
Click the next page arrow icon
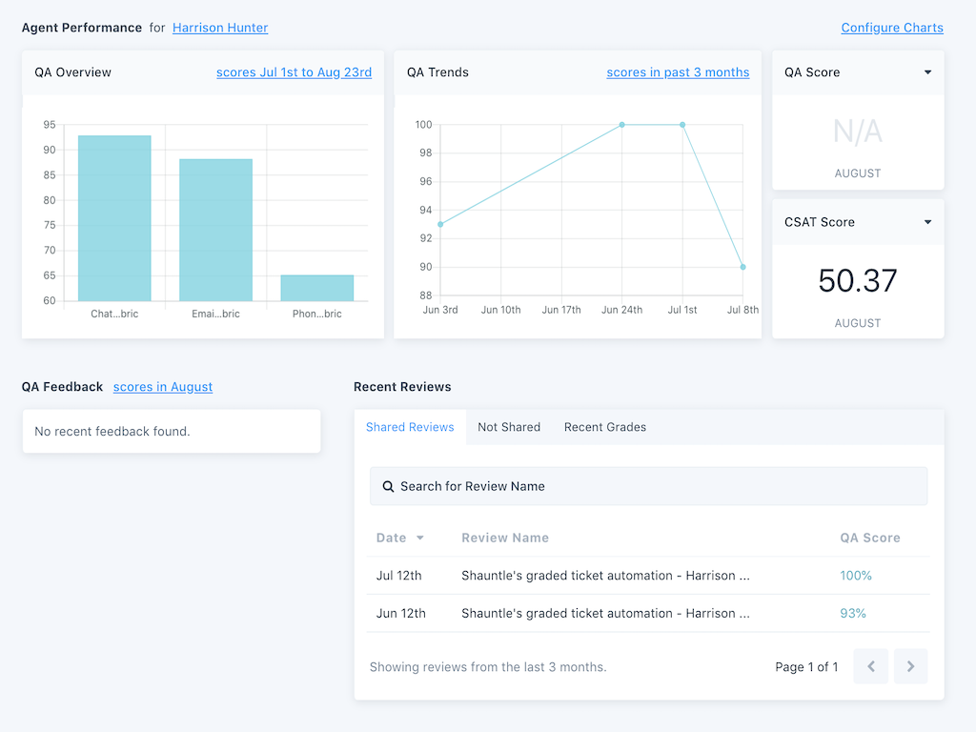click(x=910, y=666)
